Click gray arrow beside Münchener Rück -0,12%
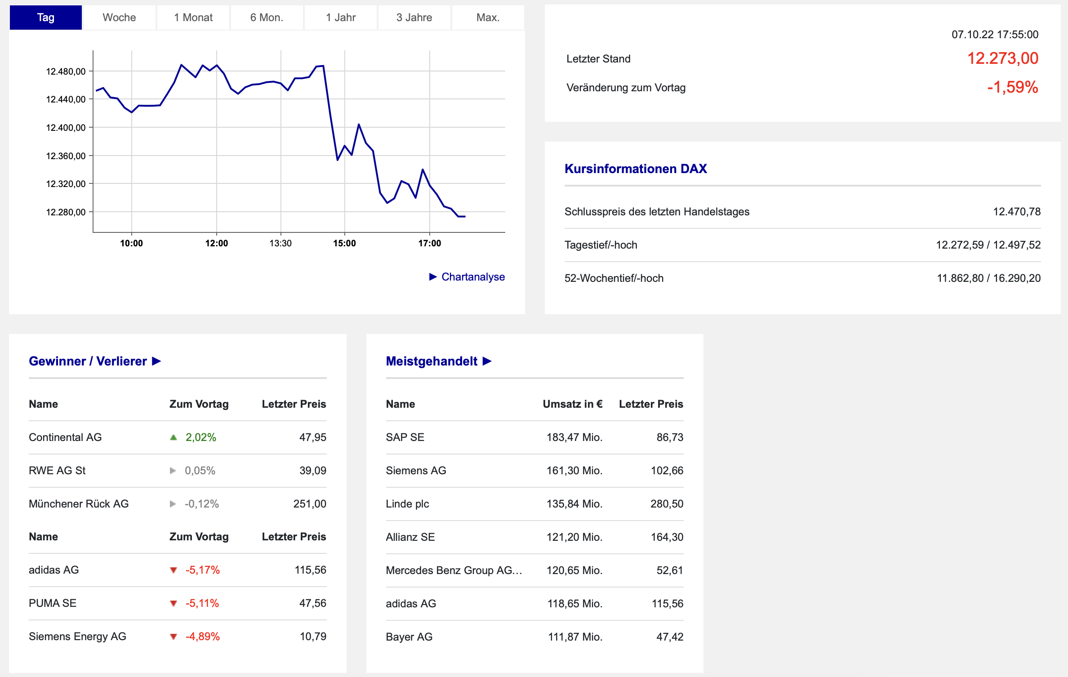The width and height of the screenshot is (1068, 677). coord(173,504)
